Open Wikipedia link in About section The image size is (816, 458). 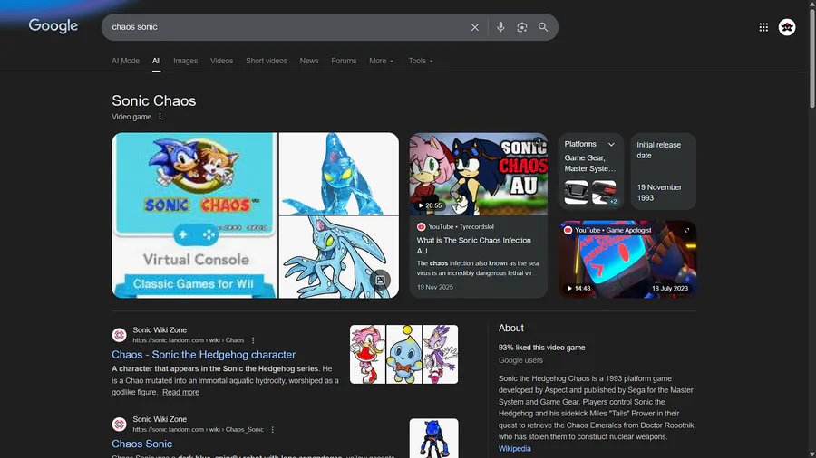515,449
